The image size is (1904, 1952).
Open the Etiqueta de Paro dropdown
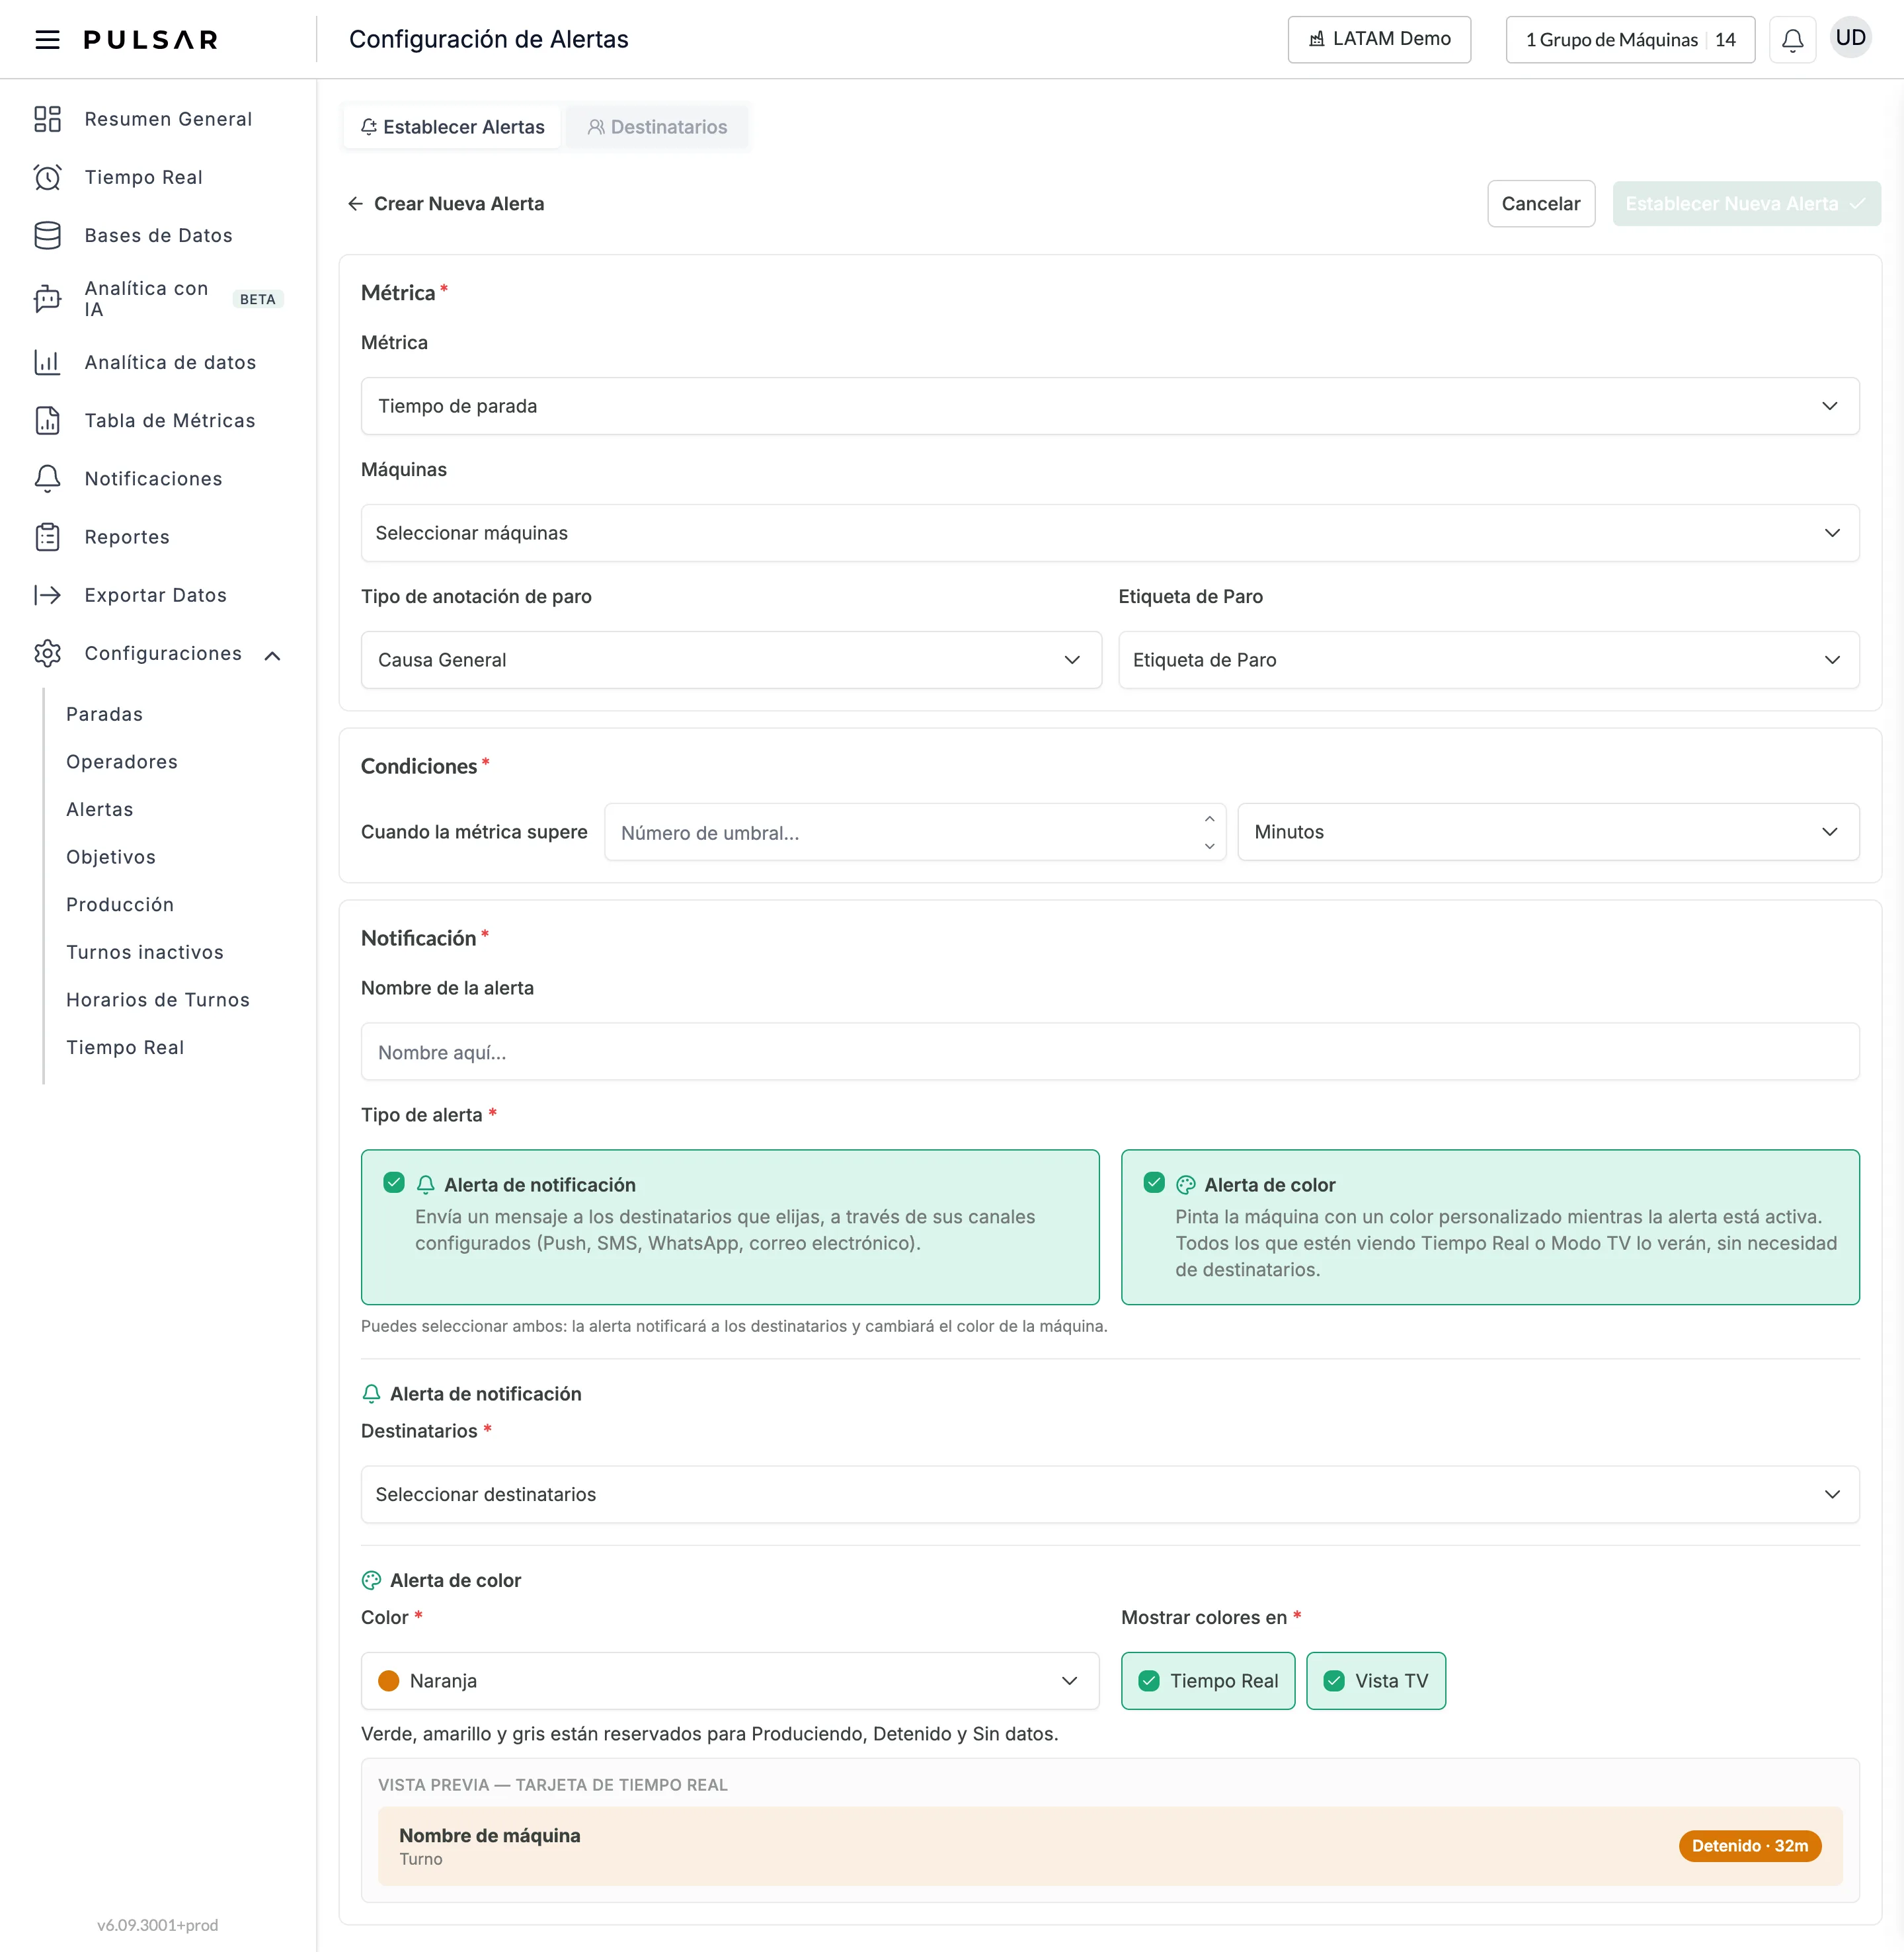pyautogui.click(x=1489, y=660)
